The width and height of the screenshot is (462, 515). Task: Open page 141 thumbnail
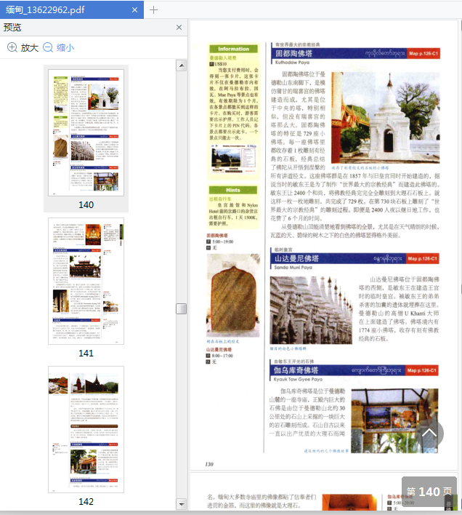86,281
